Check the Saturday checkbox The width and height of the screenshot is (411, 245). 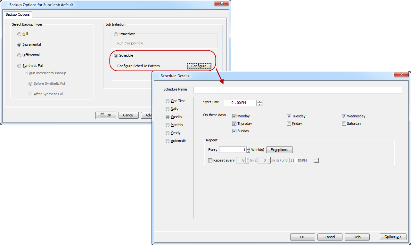[x=344, y=124]
